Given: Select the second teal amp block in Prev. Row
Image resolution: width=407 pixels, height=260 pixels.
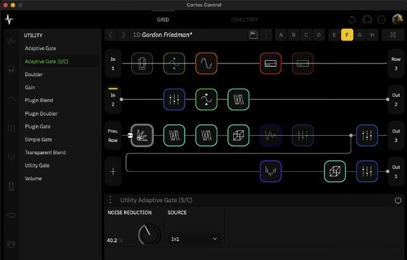Looking at the screenshot, I should pos(207,135).
